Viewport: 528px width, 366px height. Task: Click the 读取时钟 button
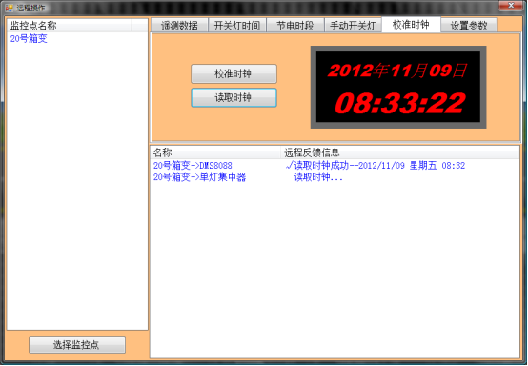234,97
